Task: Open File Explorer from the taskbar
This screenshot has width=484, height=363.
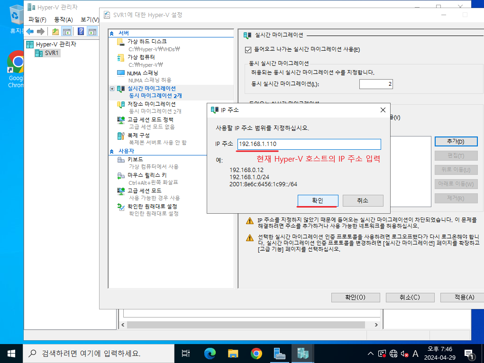Action: (x=233, y=354)
